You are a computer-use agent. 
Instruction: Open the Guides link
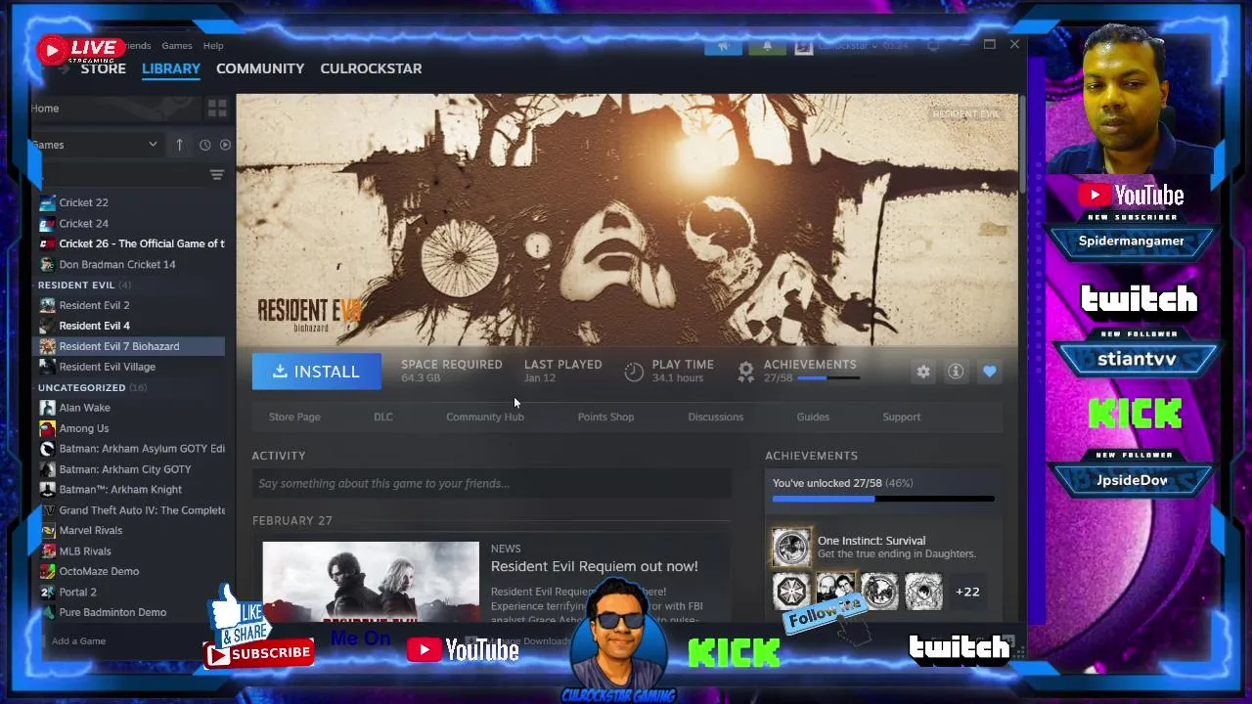813,417
